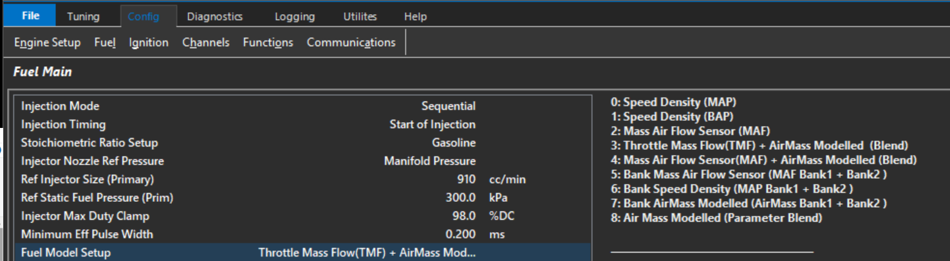The width and height of the screenshot is (950, 261).
Task: Open the Stoichiometric Ratio Setup Gasoline dropdown
Action: (x=453, y=143)
